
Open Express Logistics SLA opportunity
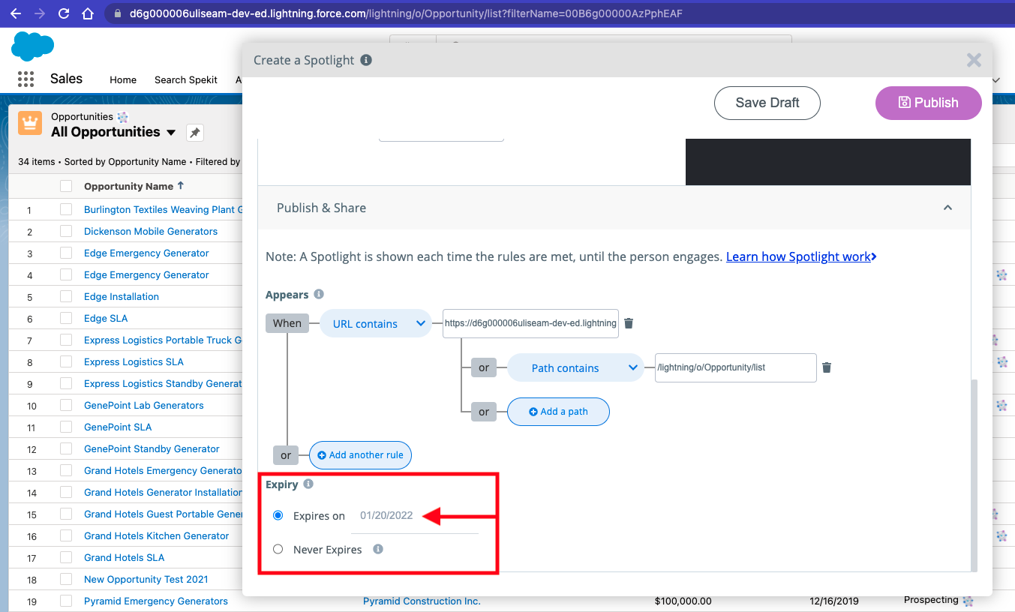pyautogui.click(x=134, y=361)
